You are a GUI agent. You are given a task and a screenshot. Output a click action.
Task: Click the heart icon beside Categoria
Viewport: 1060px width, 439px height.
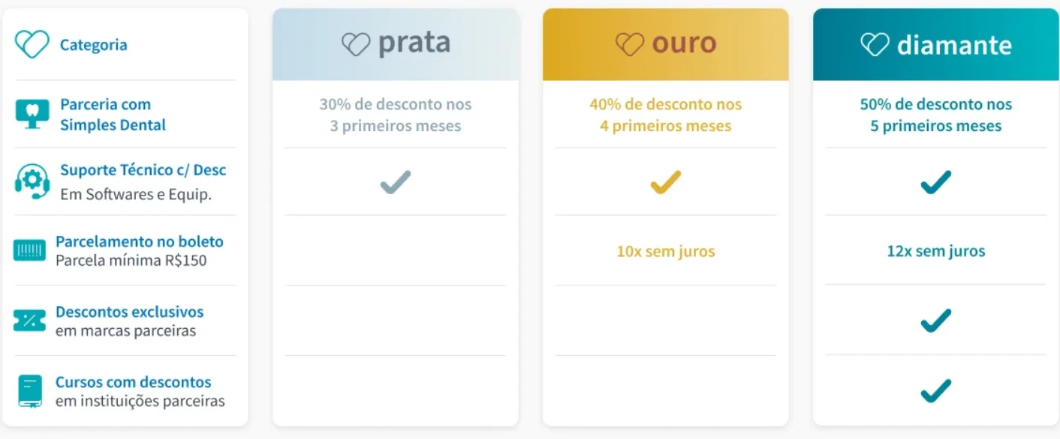tap(32, 44)
